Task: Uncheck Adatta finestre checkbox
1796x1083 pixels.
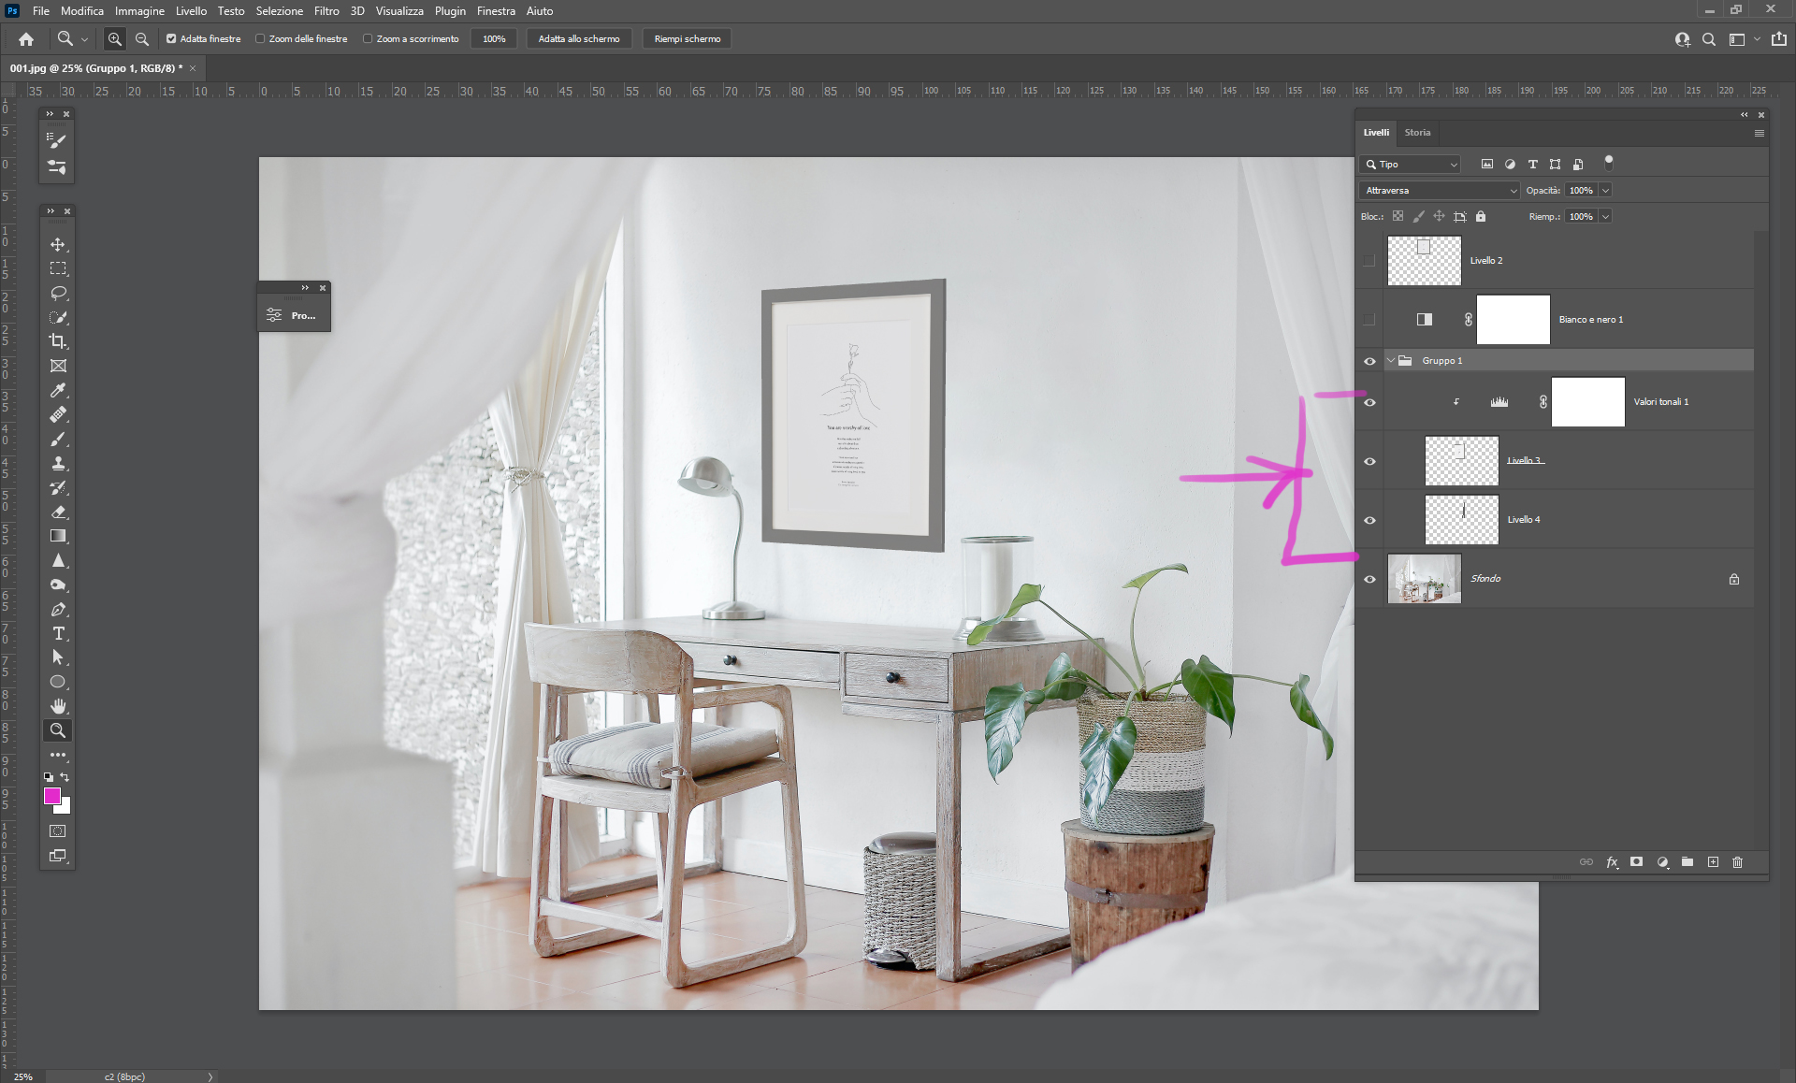Action: [x=171, y=39]
